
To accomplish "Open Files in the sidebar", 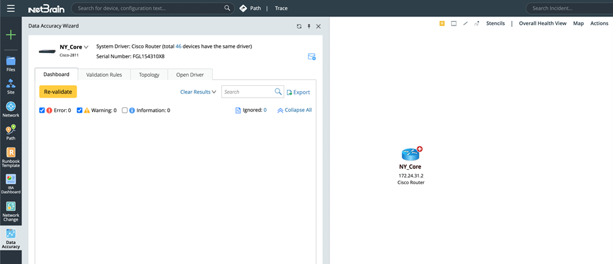I will (x=11, y=65).
